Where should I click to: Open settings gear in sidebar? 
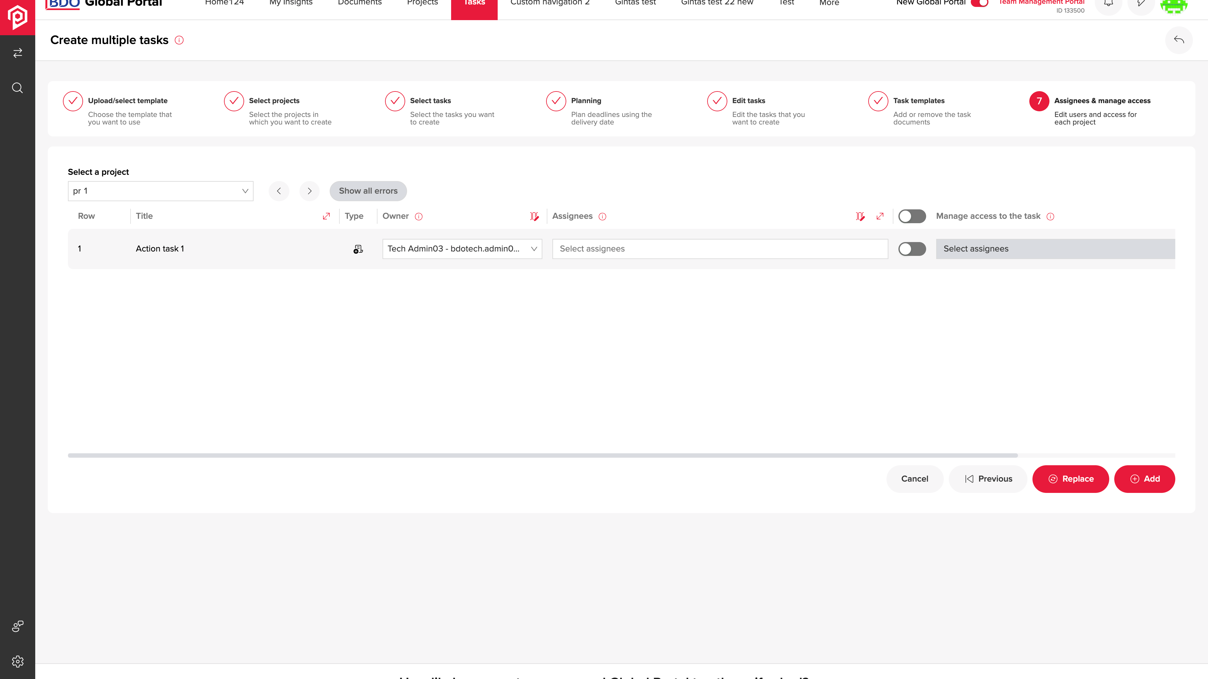17,661
